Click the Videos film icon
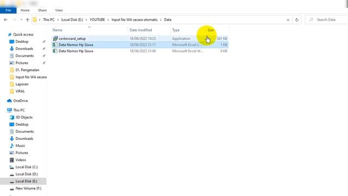The image size is (348, 196). [12, 160]
